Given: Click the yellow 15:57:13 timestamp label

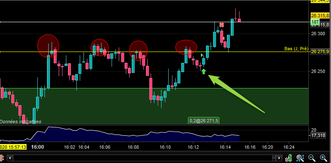Looking at the screenshot, I should pyautogui.click(x=13, y=147).
